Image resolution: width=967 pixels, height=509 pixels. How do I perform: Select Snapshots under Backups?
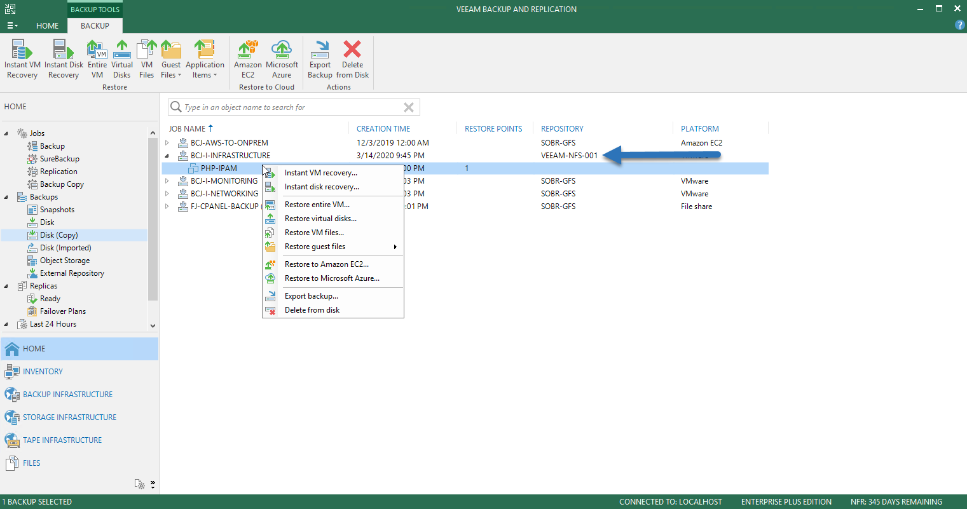(x=57, y=210)
